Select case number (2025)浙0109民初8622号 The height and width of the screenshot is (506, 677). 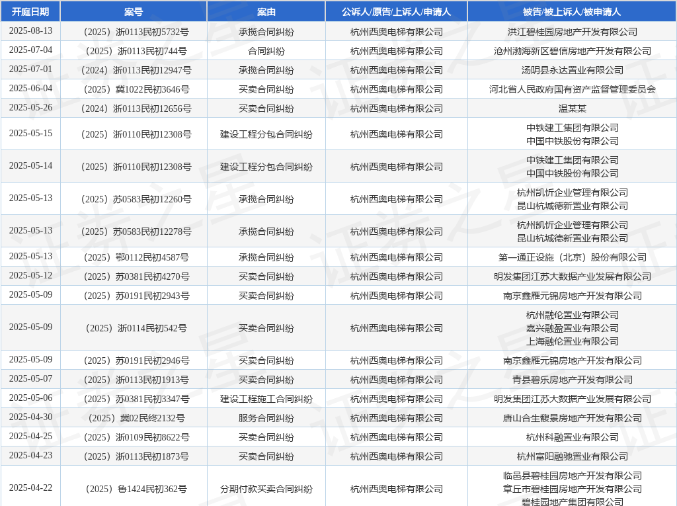[x=136, y=437]
